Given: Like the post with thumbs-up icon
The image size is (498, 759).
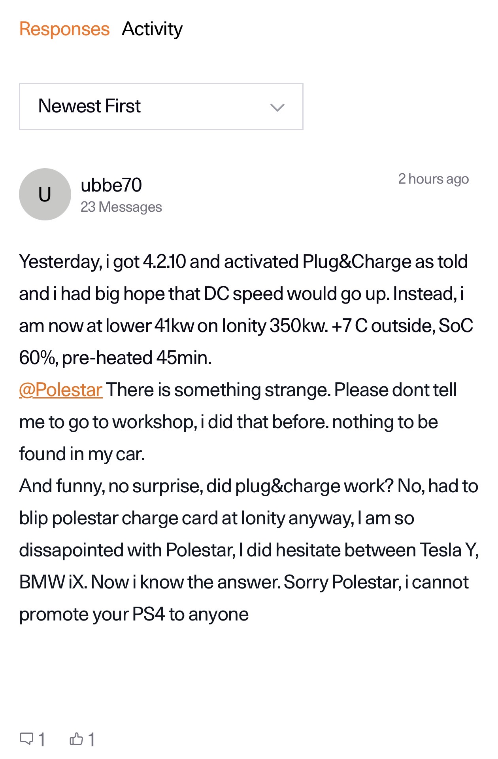Looking at the screenshot, I should (76, 738).
